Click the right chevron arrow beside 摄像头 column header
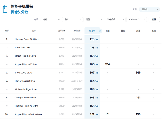 (x=100, y=31)
